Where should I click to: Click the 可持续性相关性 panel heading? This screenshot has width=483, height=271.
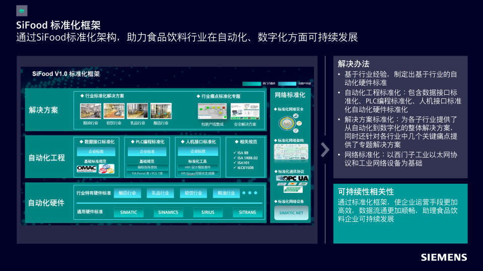point(366,192)
